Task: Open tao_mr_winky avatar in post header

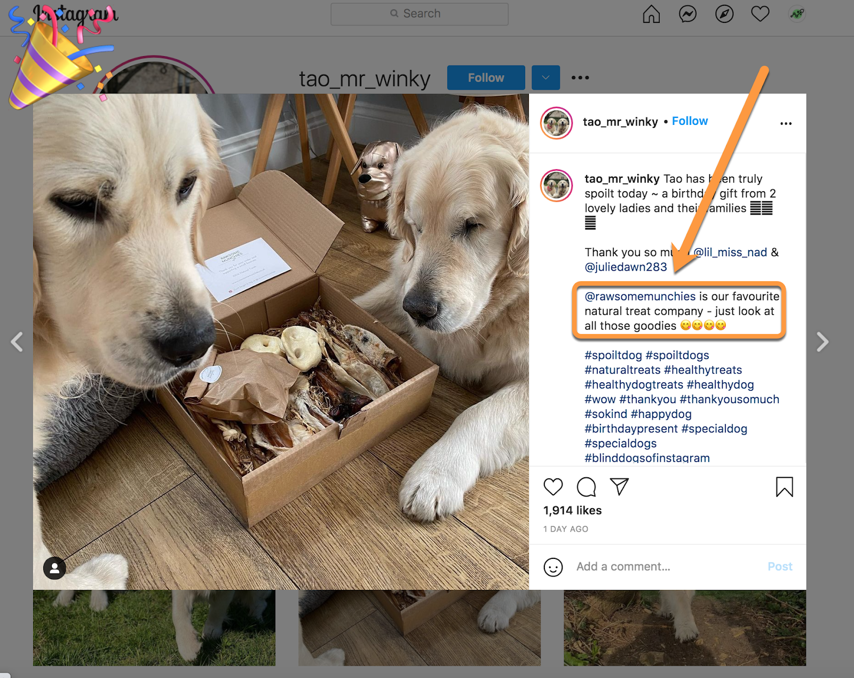Action: pyautogui.click(x=556, y=123)
